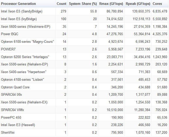This screenshot has width=169, height=137.
Task: Click Cores value 705,024
Action: [161, 110]
